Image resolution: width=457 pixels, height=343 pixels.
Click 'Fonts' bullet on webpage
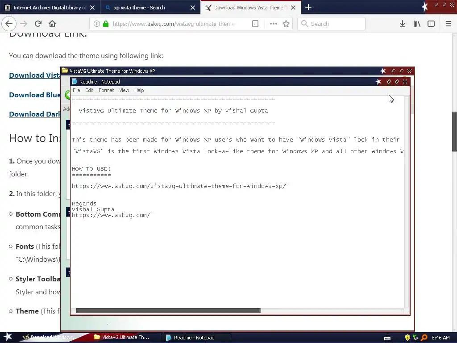click(25, 247)
